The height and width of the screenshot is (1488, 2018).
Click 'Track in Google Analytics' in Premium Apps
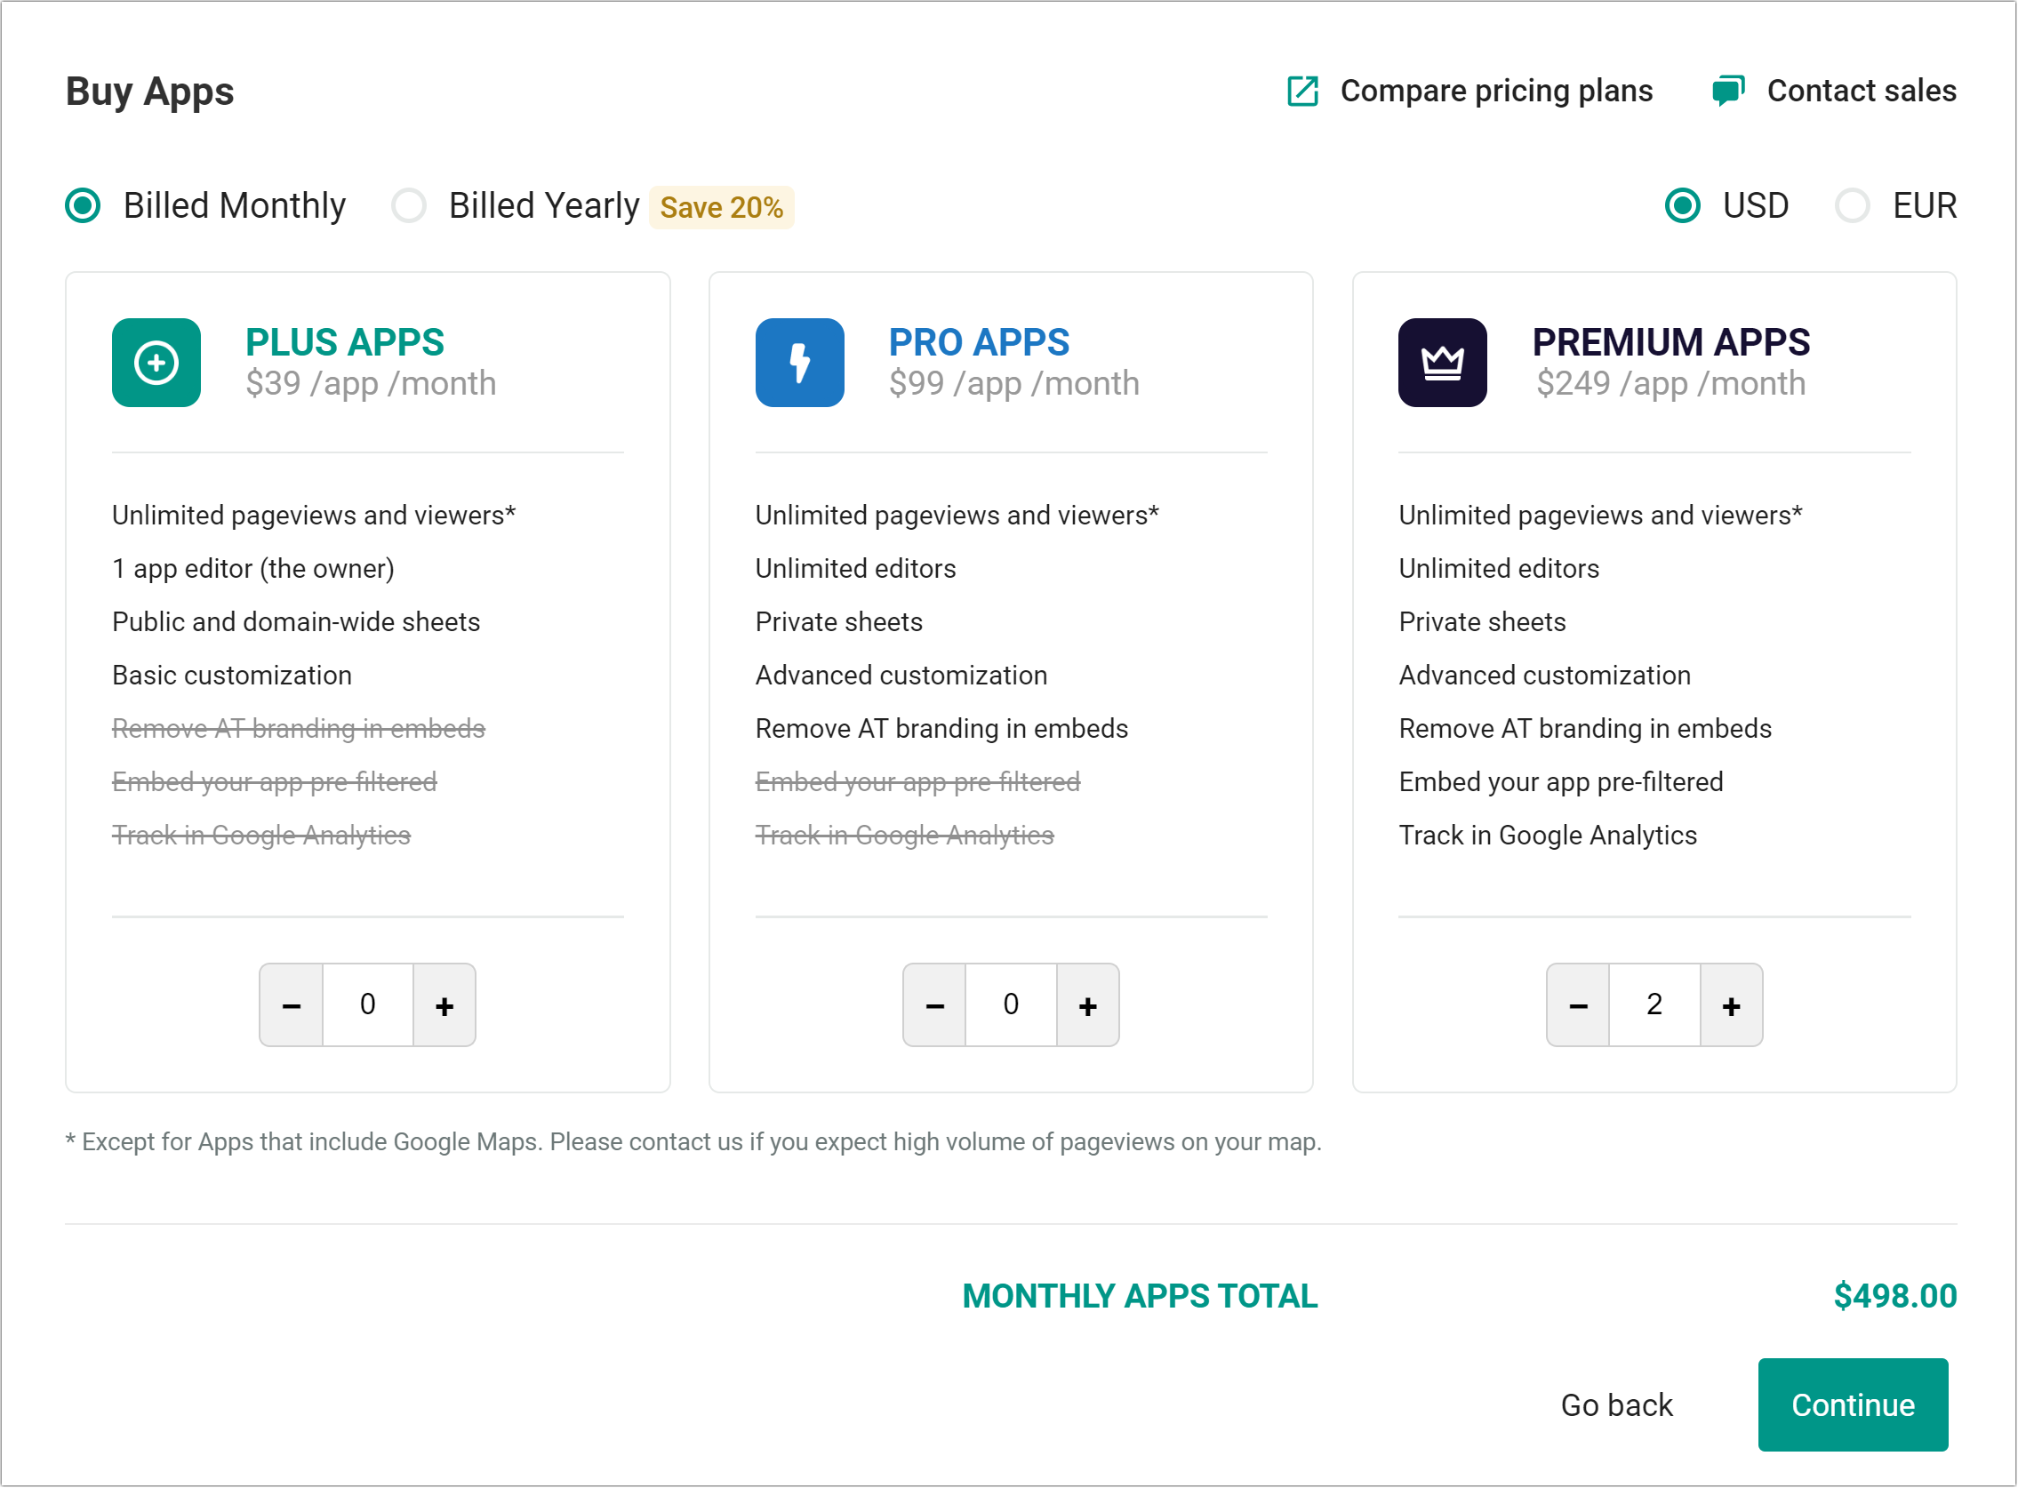pos(1549,836)
